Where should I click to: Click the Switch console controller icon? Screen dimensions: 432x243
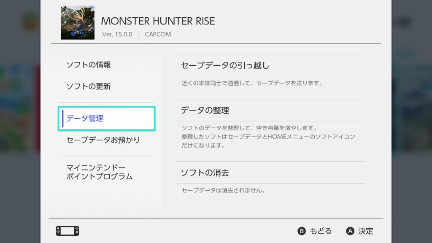[x=67, y=231]
